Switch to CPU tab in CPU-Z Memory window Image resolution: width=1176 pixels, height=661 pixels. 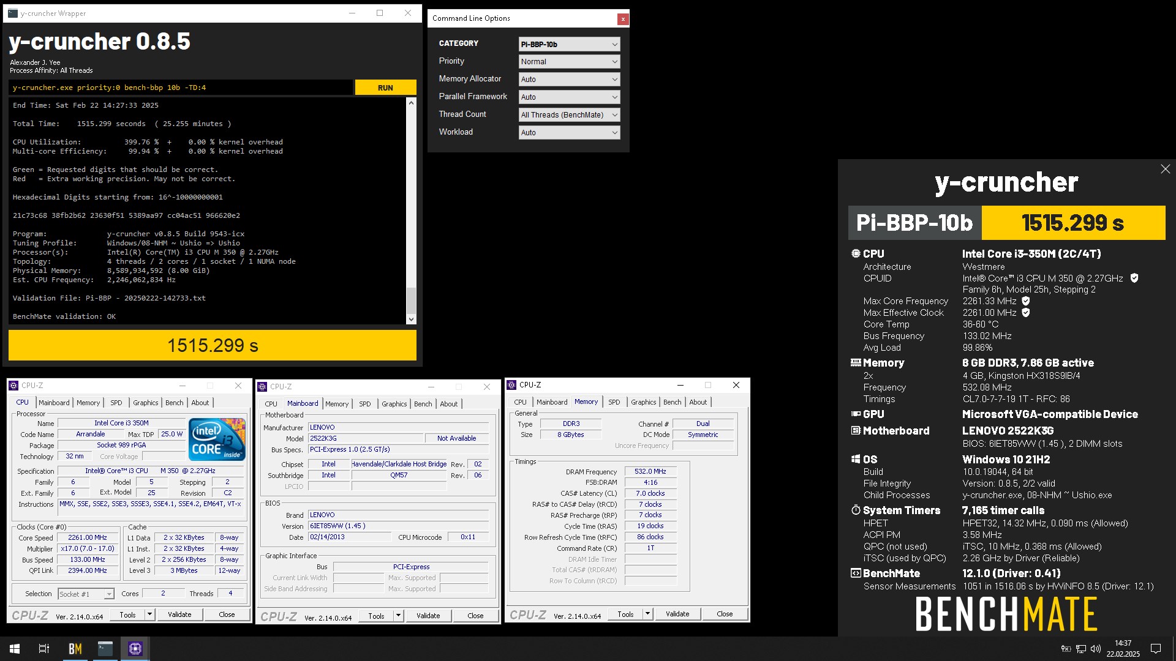[x=520, y=402]
